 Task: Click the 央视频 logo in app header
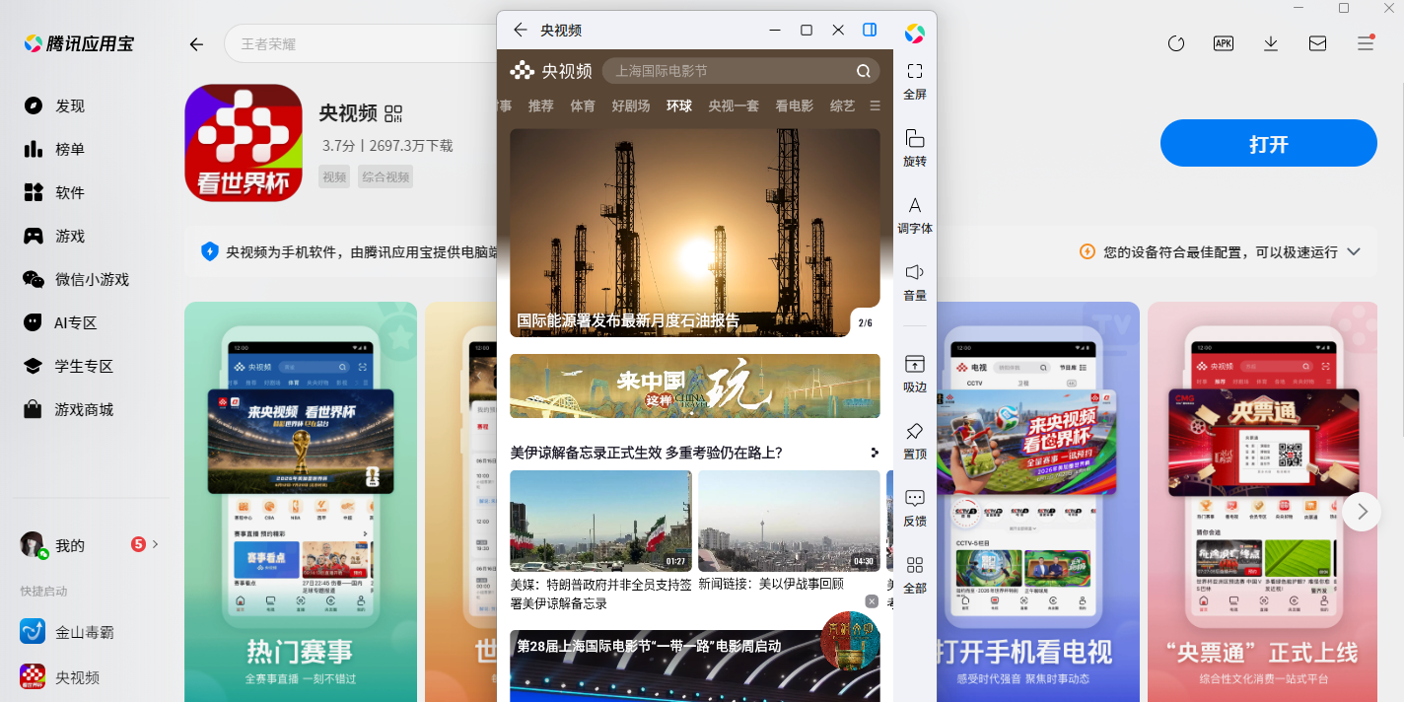(551, 71)
